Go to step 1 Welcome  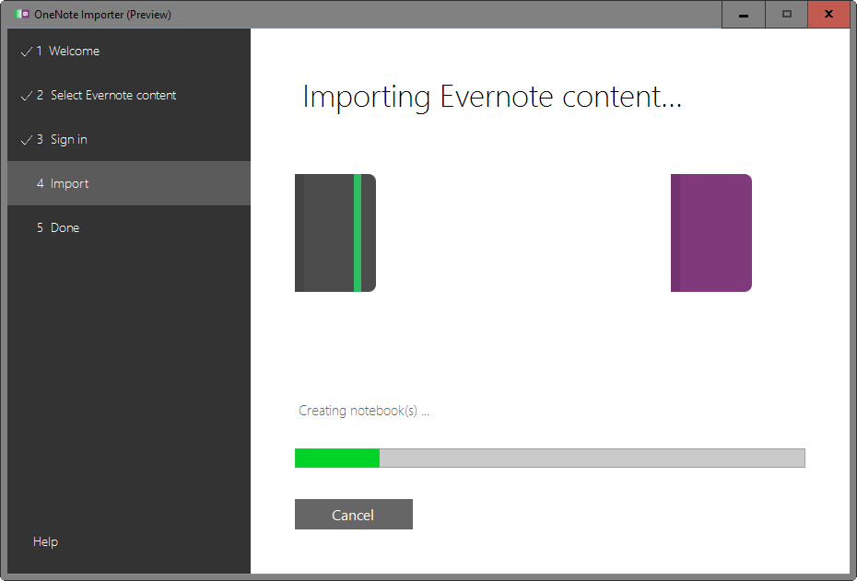pos(129,51)
